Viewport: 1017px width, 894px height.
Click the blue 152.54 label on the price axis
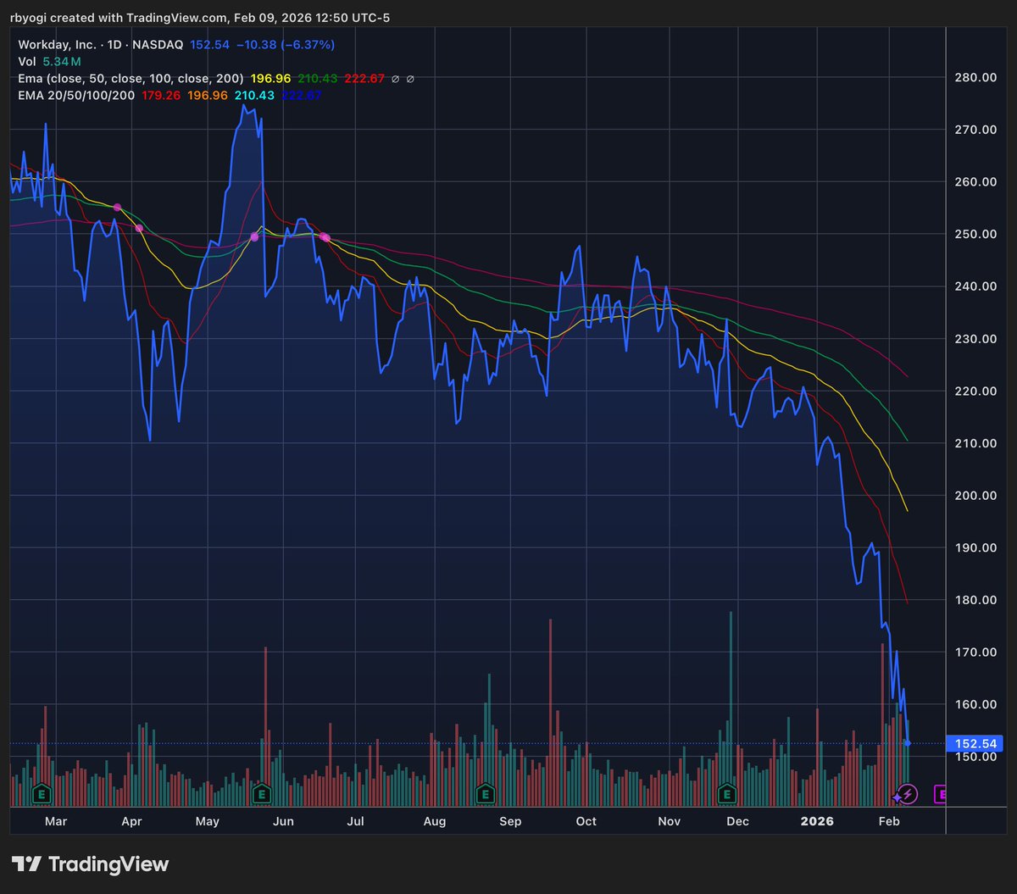[975, 743]
